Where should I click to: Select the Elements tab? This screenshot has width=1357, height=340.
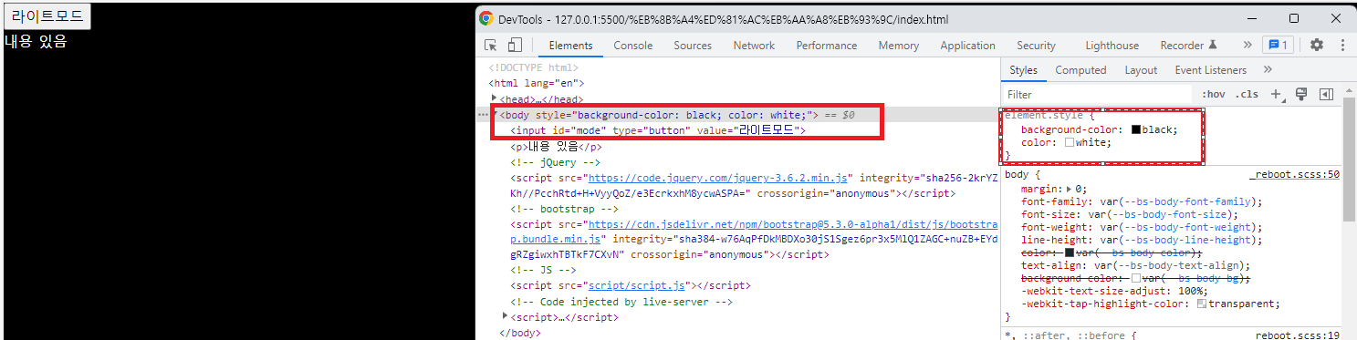570,46
